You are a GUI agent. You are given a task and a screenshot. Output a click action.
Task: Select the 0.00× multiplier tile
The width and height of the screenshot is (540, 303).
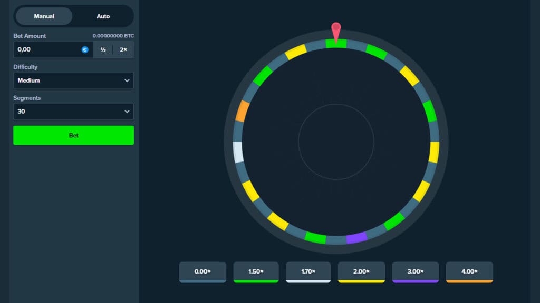(x=202, y=272)
